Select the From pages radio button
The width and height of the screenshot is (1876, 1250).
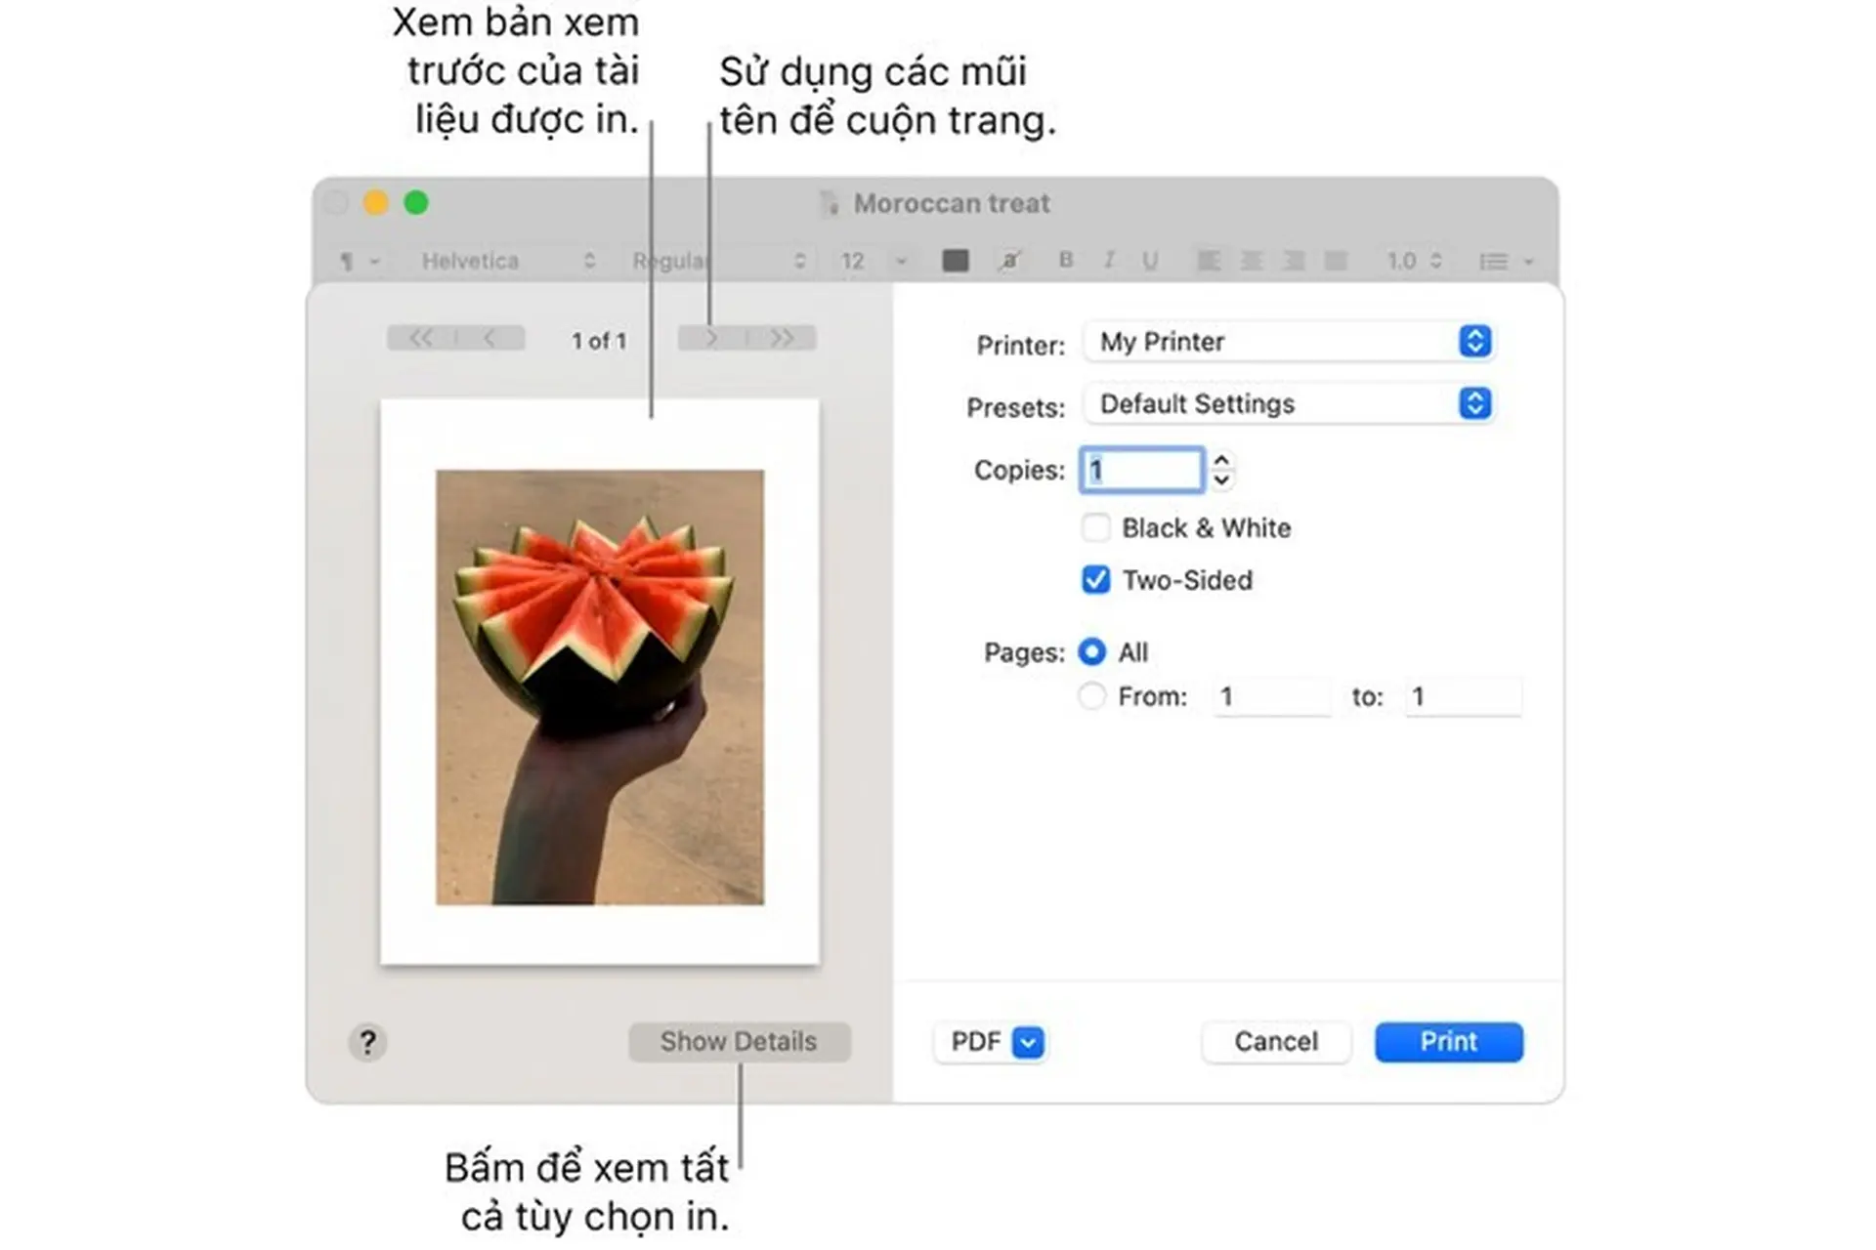coord(1091,696)
